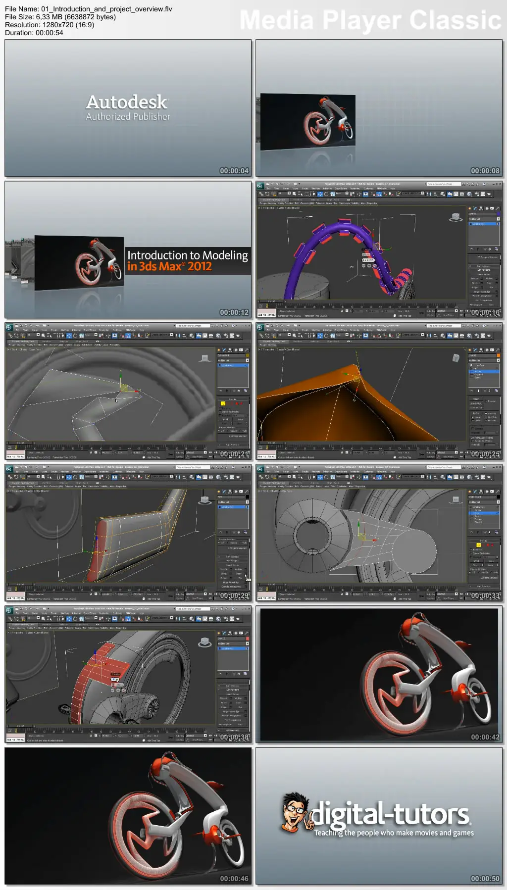Click 'Teaching the people who make movies and games'
This screenshot has width=507, height=890.
(394, 833)
